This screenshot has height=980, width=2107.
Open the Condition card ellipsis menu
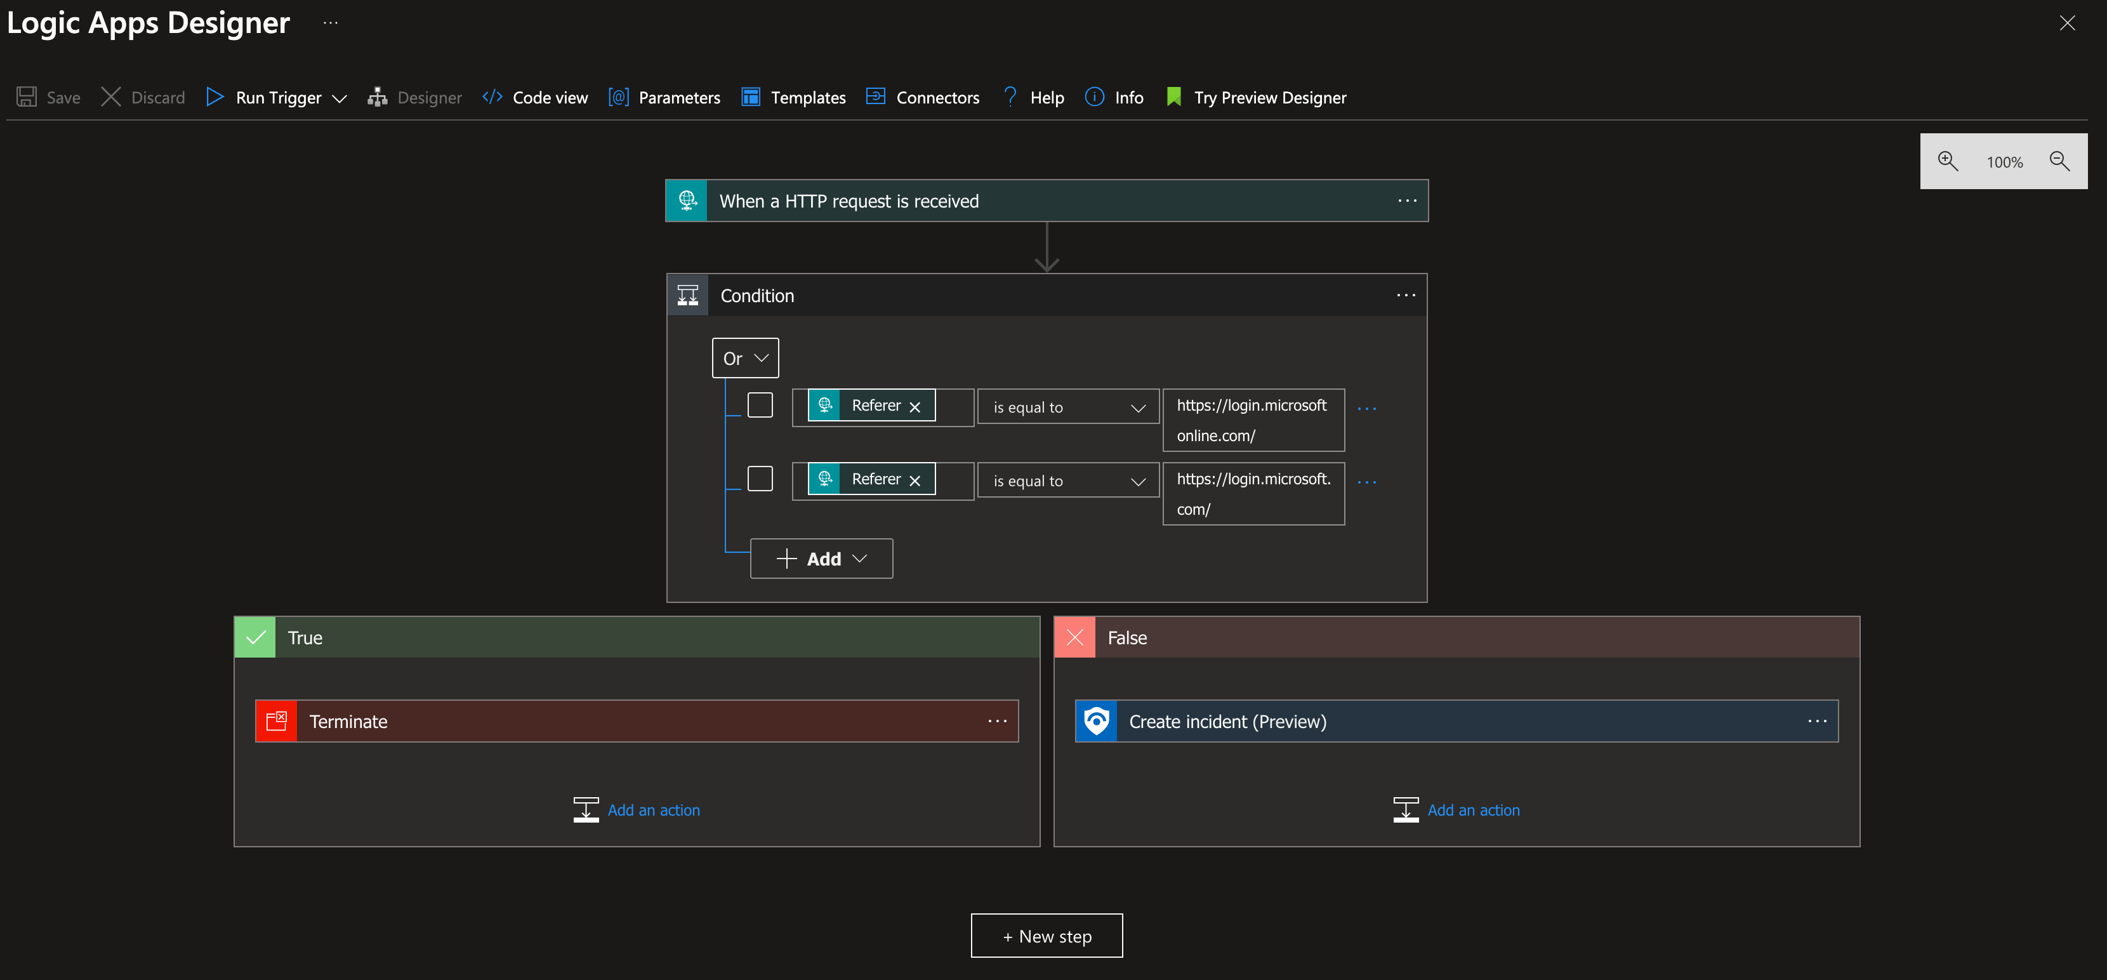point(1406,295)
